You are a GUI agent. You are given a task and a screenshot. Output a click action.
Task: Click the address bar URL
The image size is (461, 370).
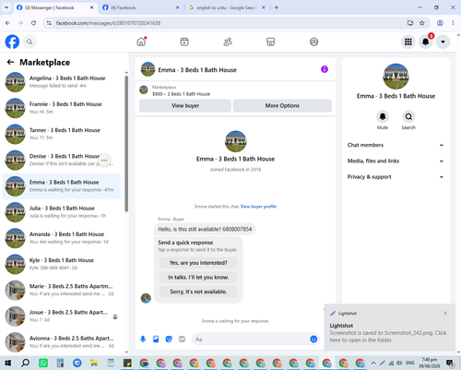(108, 23)
